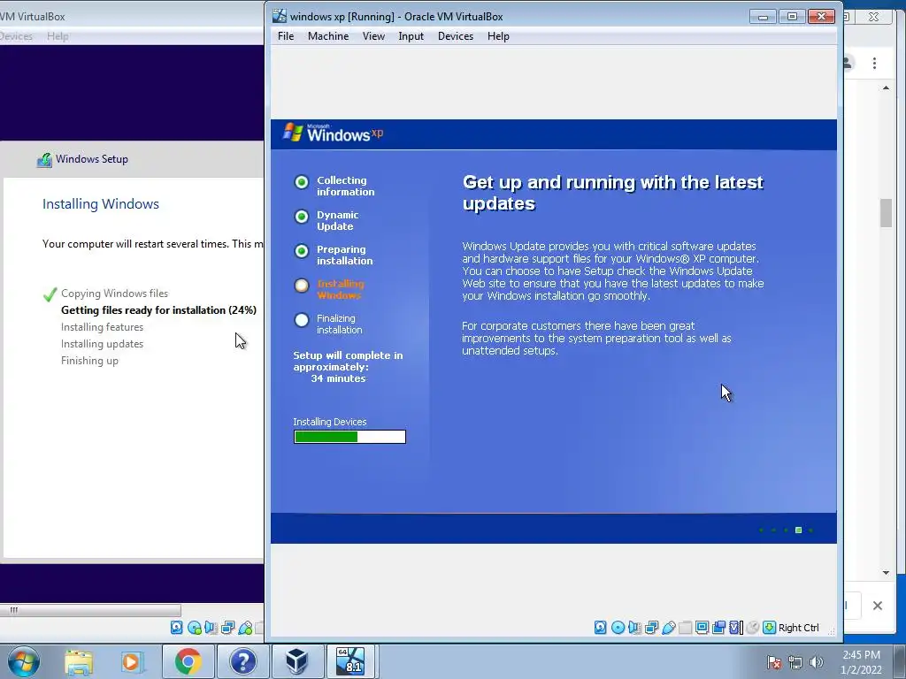Click network indicator in background VM status bar
The width and height of the screenshot is (906, 679).
coord(227,628)
